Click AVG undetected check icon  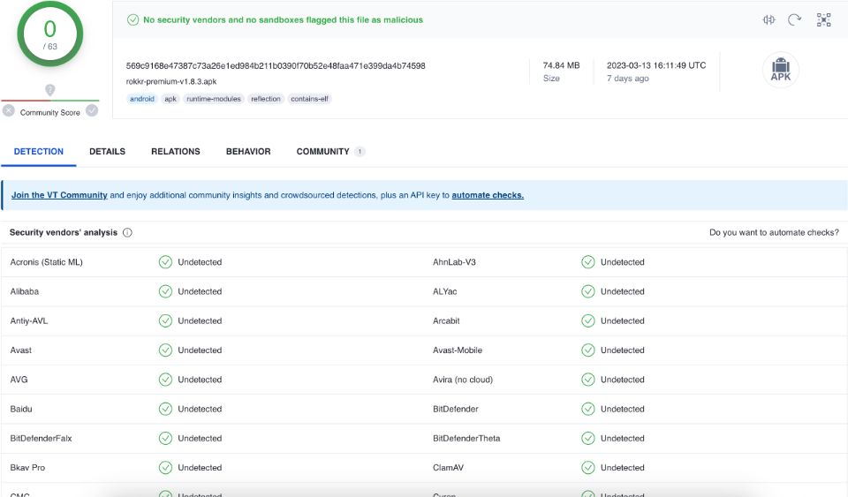click(165, 380)
